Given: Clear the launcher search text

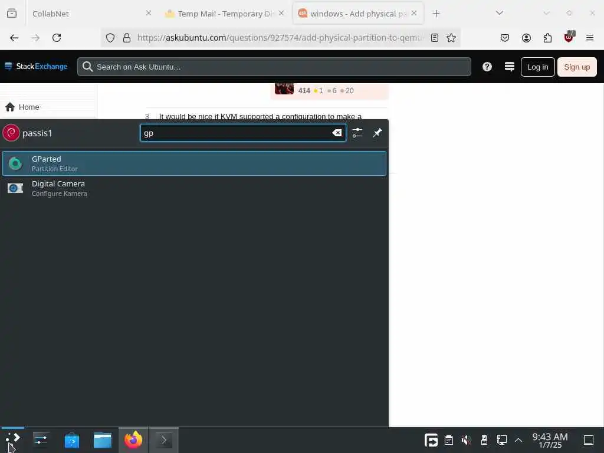Looking at the screenshot, I should pos(337,133).
